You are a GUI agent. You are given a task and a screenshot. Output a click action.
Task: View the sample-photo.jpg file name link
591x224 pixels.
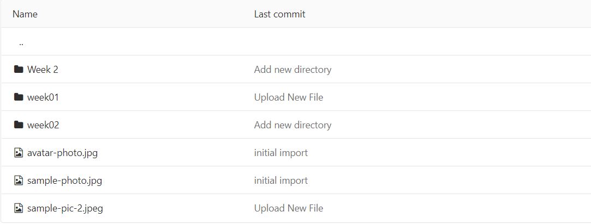[x=64, y=181]
